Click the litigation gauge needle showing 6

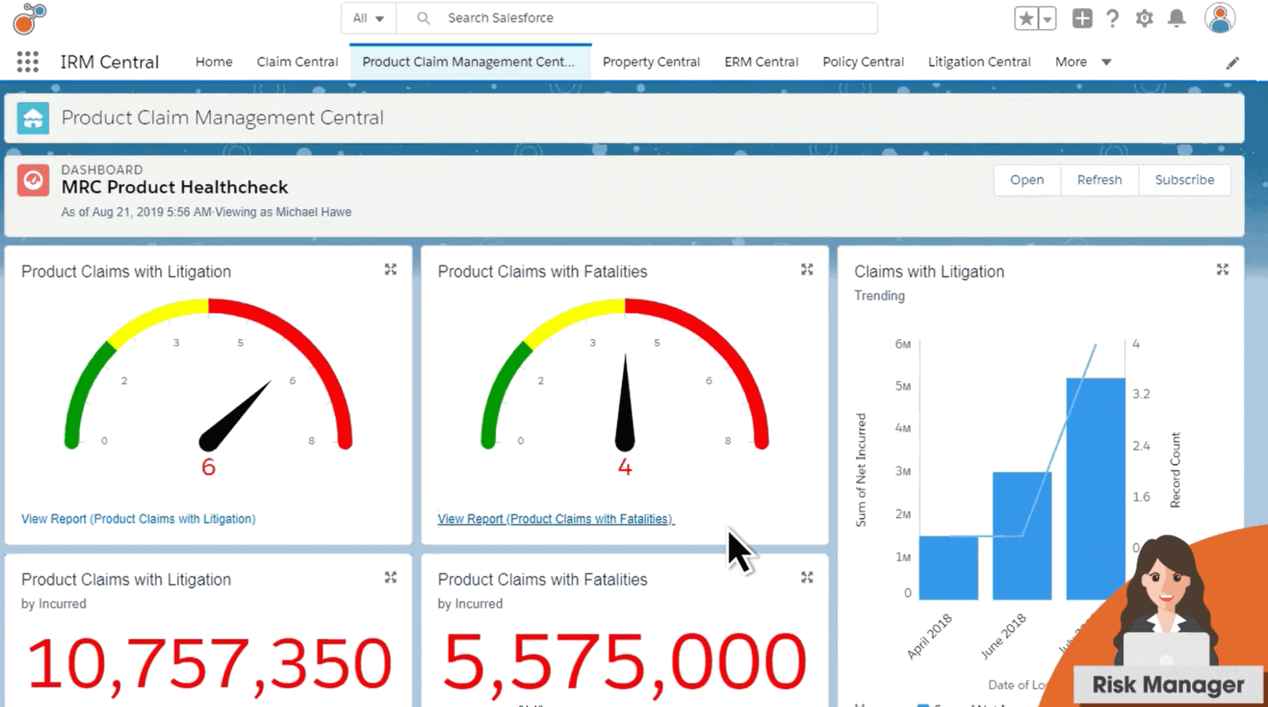pos(234,417)
